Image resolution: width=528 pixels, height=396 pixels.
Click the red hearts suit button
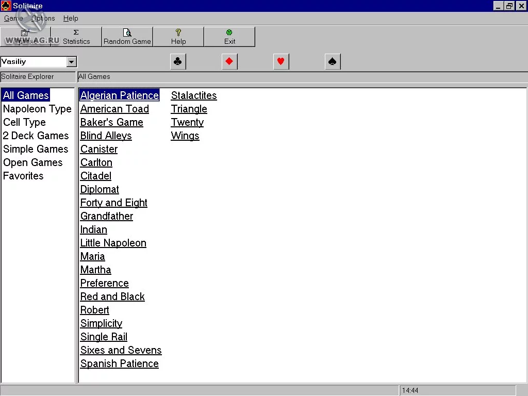click(281, 62)
